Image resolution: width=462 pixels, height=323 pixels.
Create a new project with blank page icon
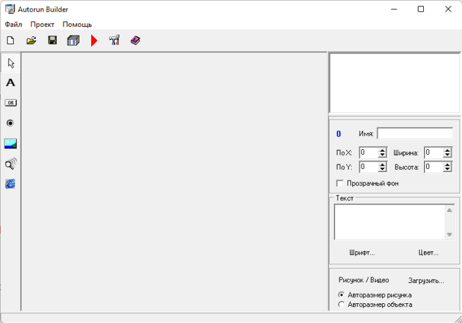click(x=10, y=41)
